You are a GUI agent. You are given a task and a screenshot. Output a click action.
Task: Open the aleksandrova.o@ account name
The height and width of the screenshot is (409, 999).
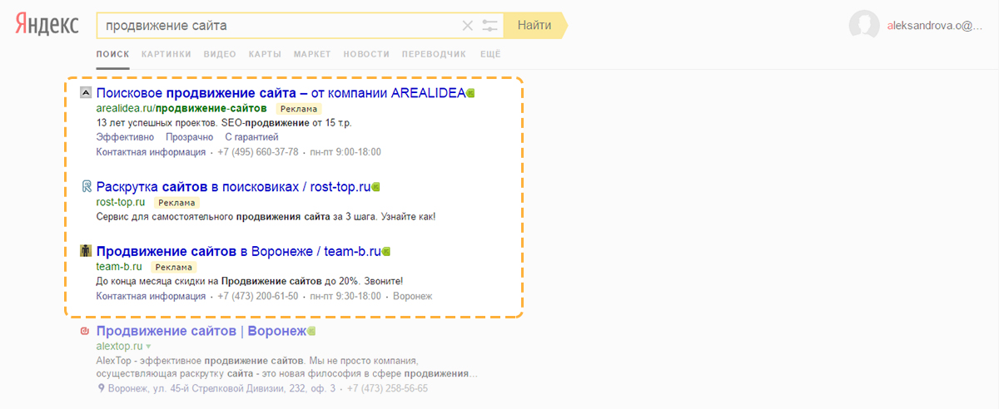936,26
